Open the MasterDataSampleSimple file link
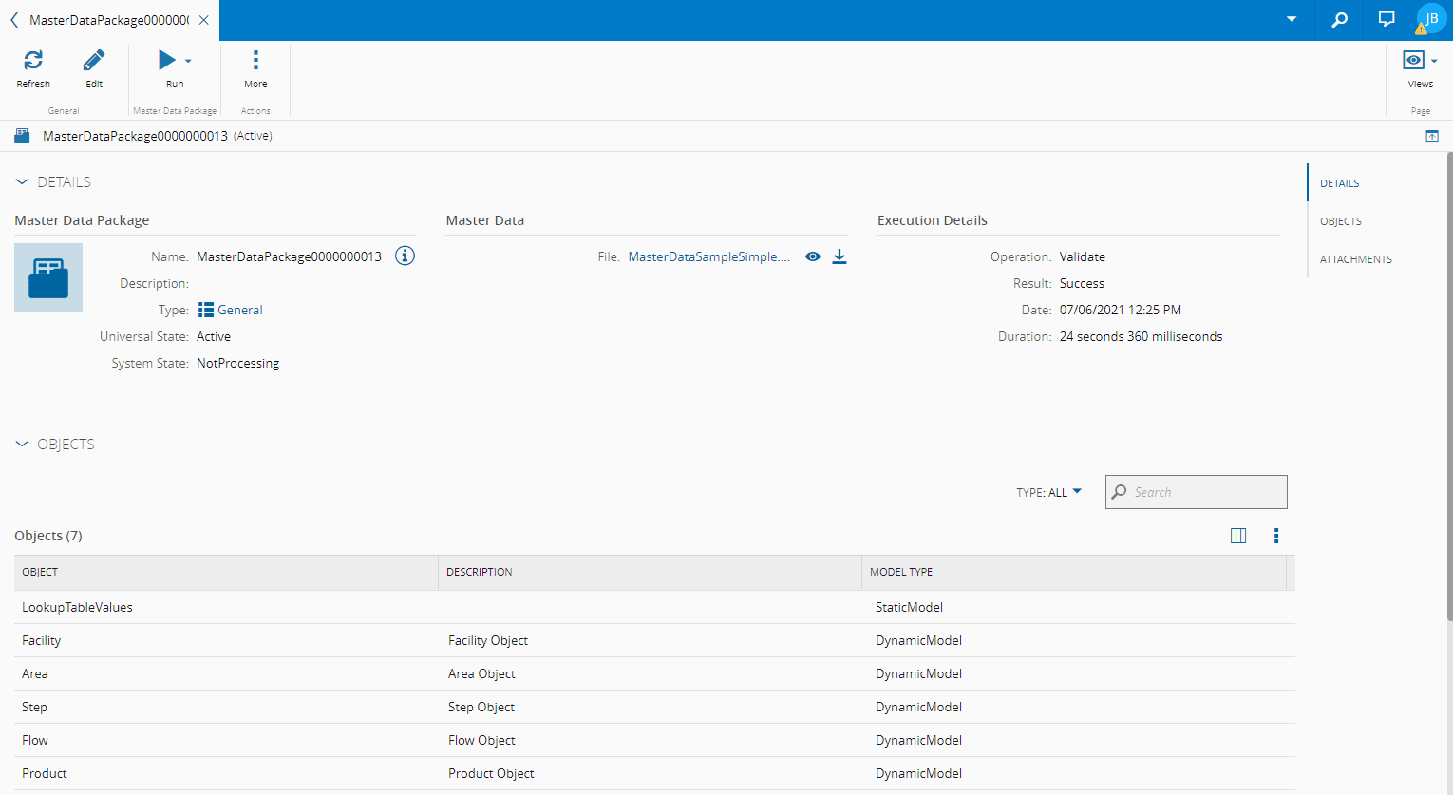 pyautogui.click(x=708, y=257)
